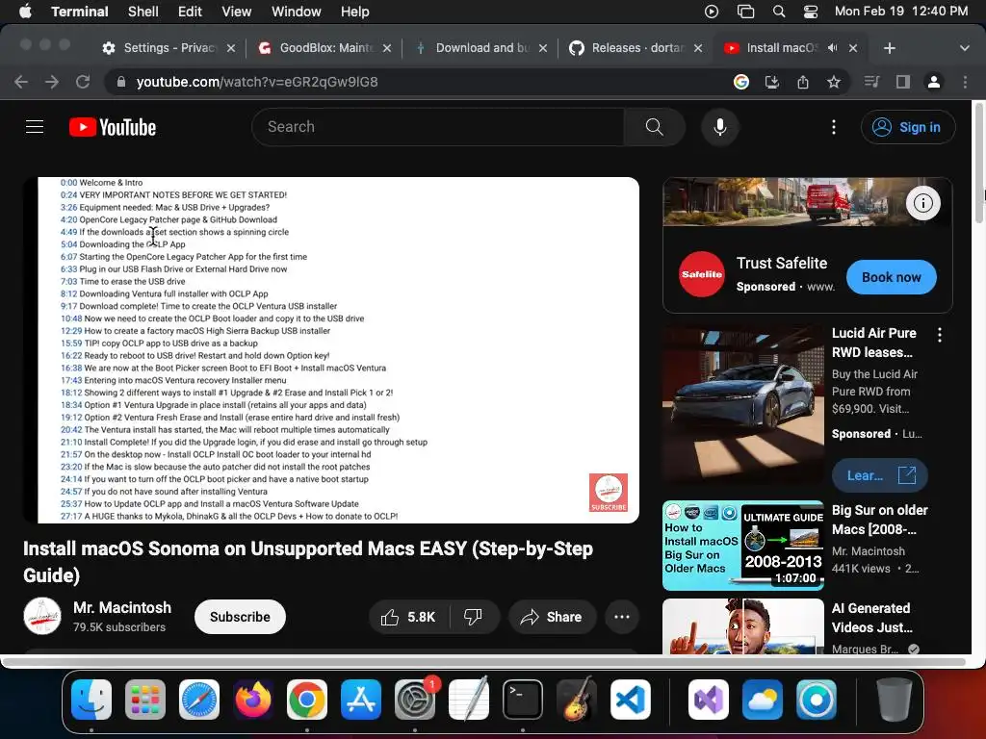Click the search magnifier button
Screen dimensions: 986x739
(654, 127)
